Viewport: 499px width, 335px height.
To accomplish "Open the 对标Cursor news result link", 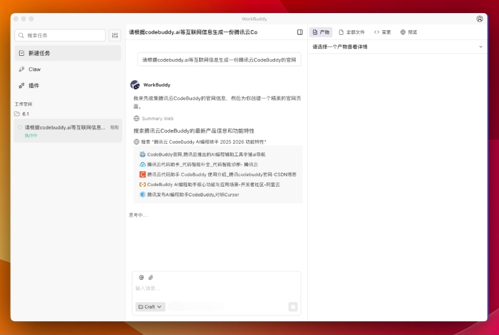I will [193, 194].
